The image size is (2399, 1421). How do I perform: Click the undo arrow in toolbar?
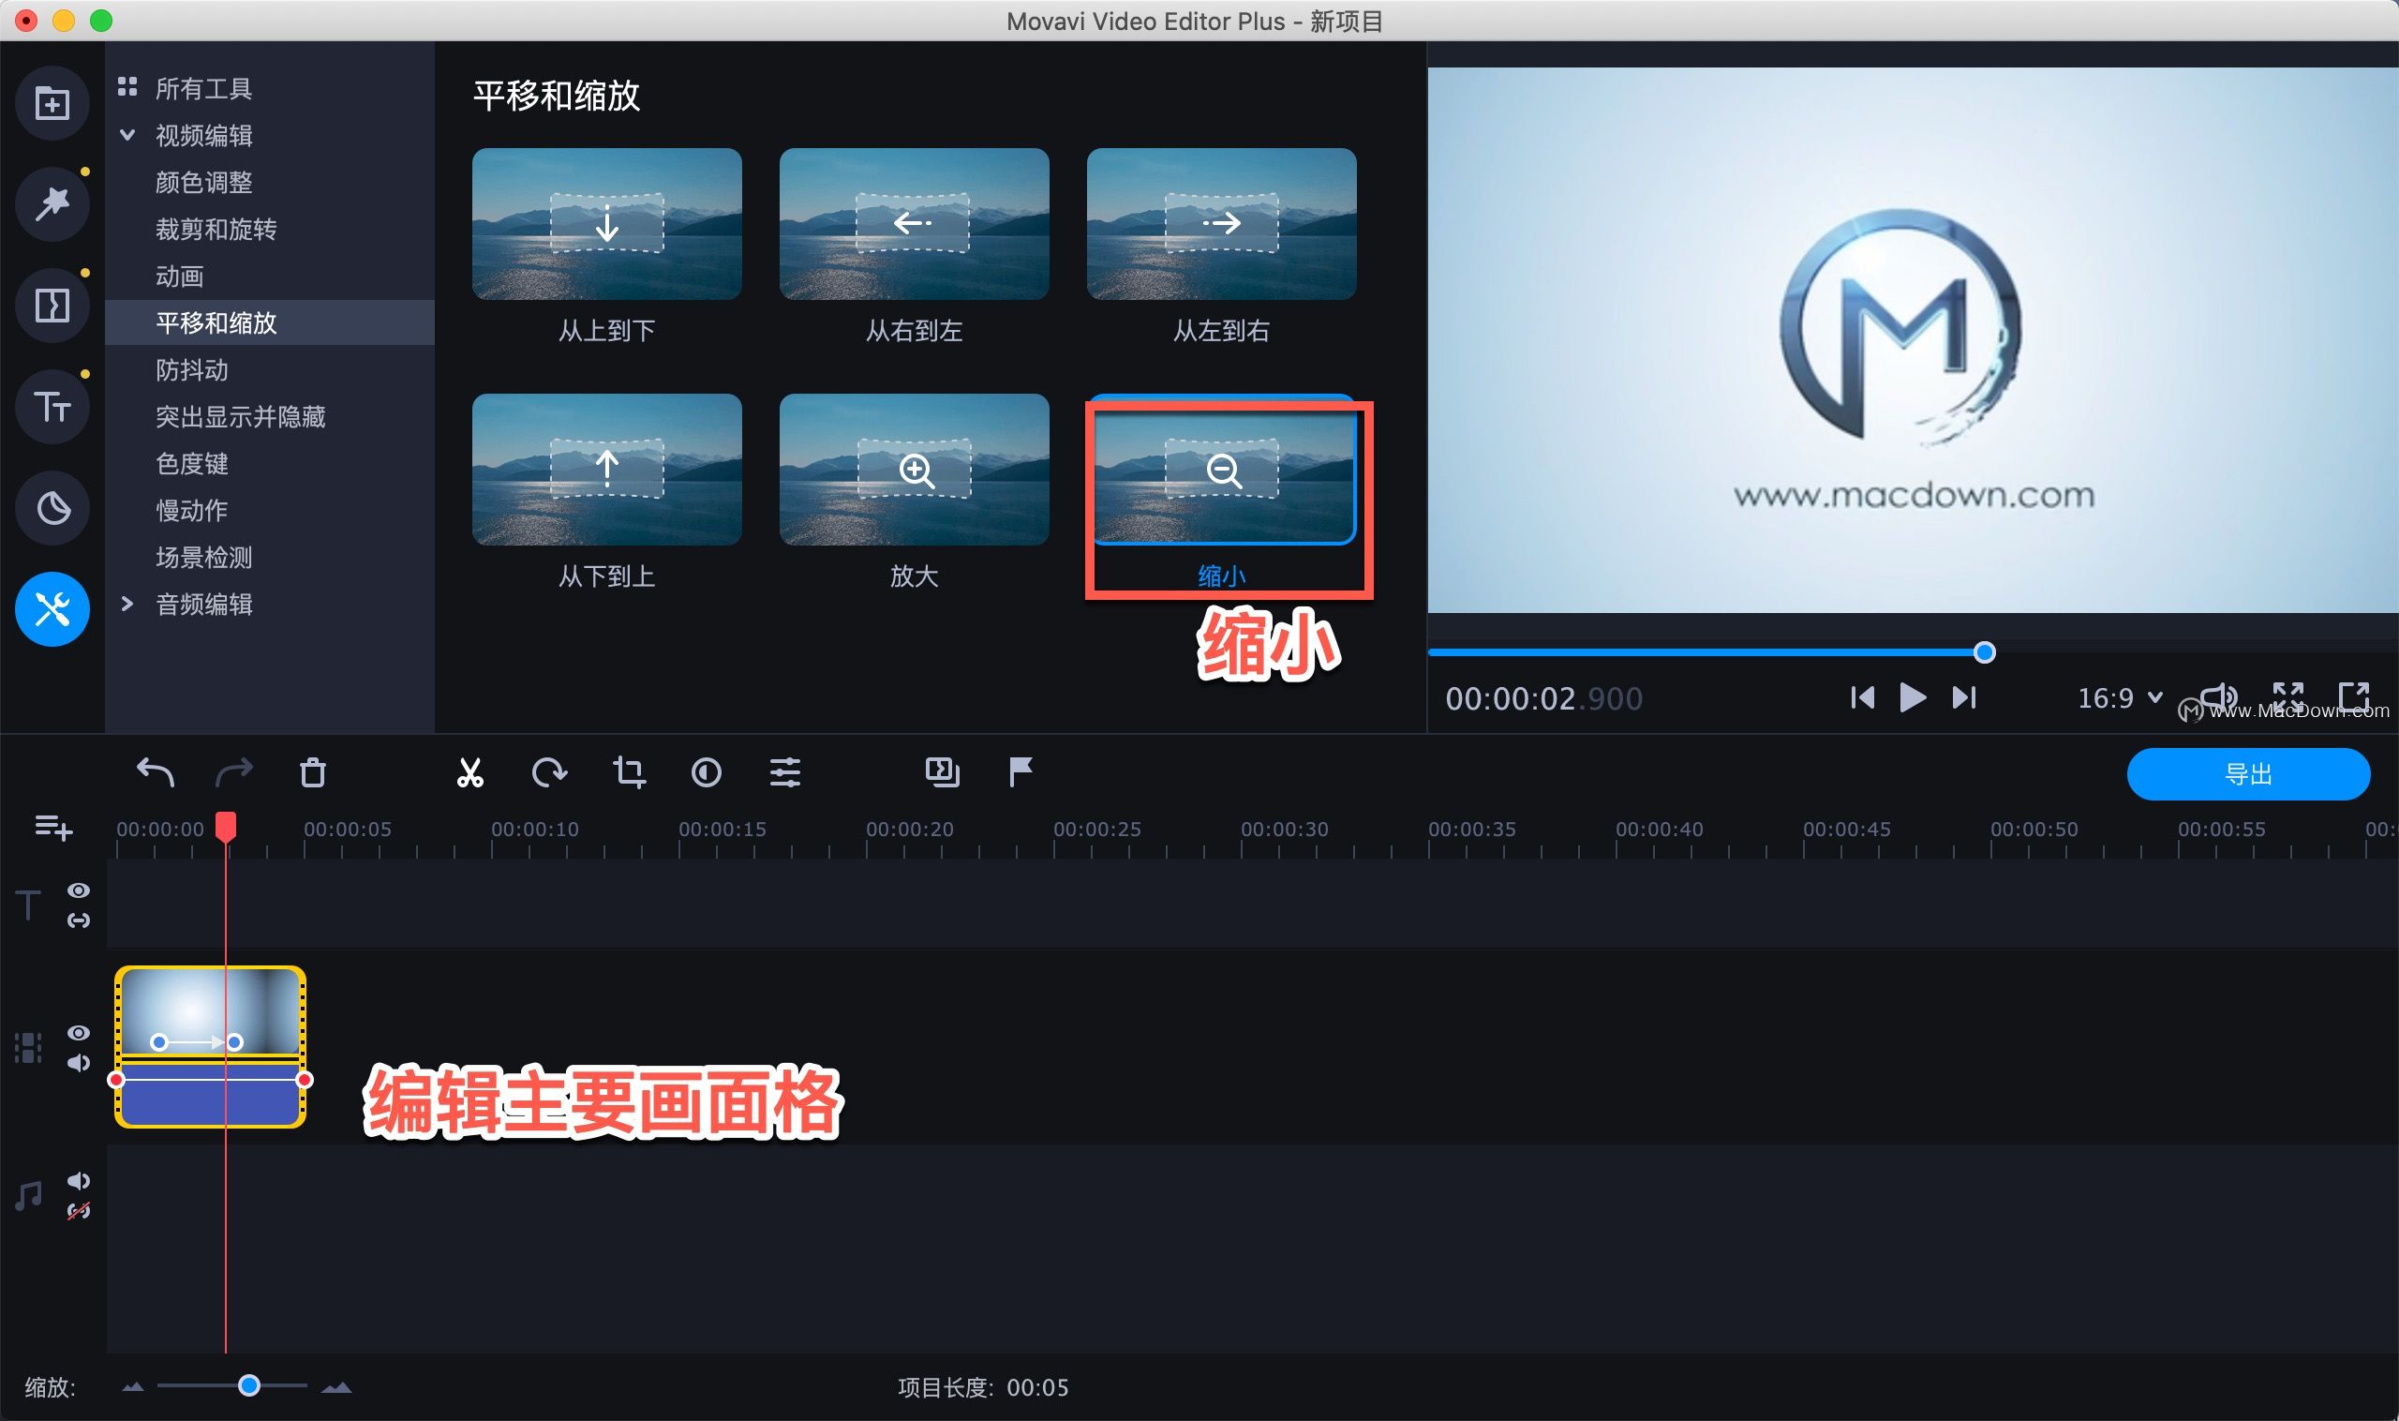click(x=155, y=771)
